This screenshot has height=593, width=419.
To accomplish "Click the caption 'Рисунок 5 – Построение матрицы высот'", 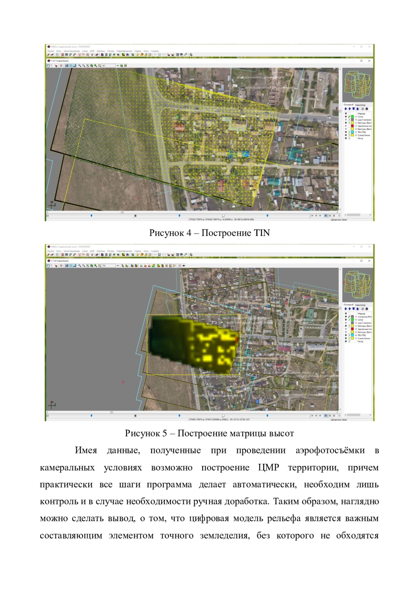I will (x=209, y=433).
